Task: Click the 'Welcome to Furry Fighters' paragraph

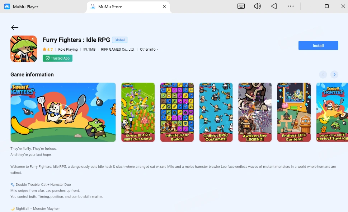Action: pyautogui.click(x=173, y=170)
